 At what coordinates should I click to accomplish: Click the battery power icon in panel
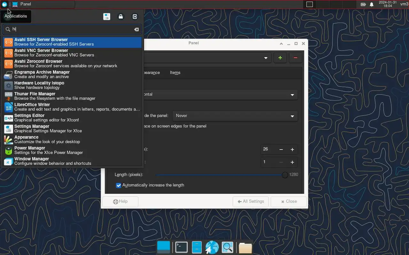363,4
